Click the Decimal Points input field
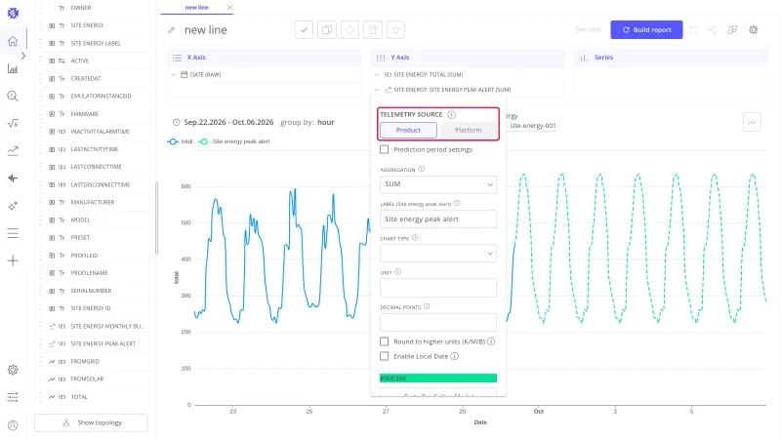This screenshot has width=781, height=439. [438, 323]
